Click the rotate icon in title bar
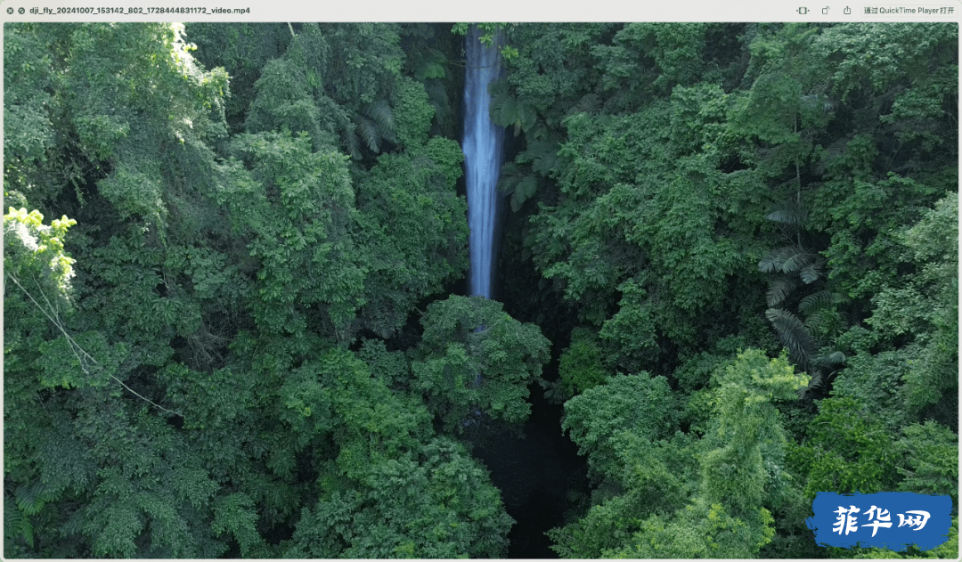962x562 pixels. [826, 11]
